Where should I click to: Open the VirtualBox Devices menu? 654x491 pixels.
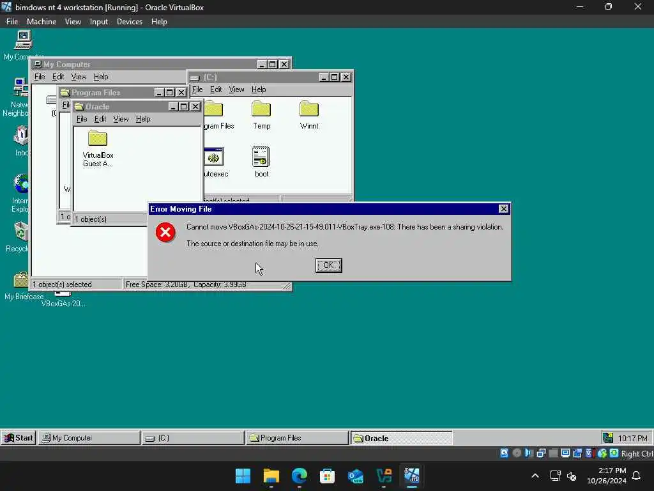point(129,22)
